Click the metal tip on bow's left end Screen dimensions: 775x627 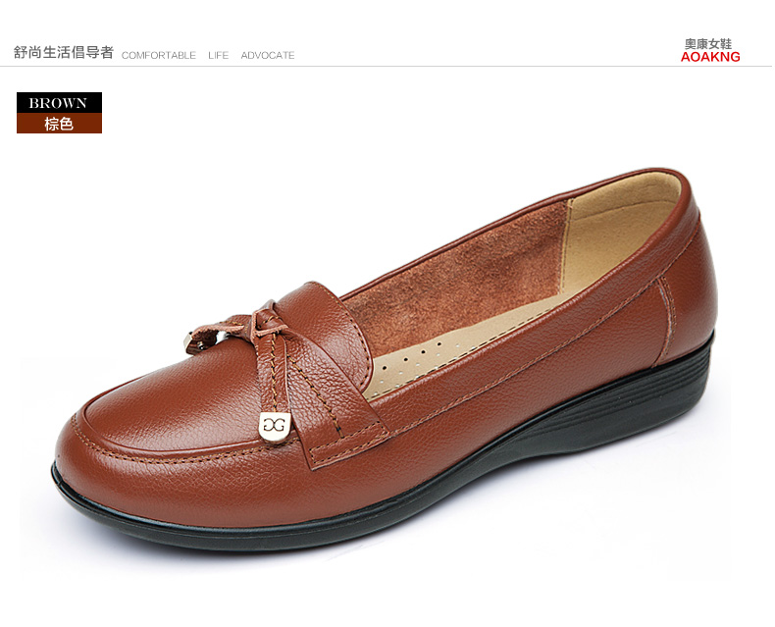(189, 343)
